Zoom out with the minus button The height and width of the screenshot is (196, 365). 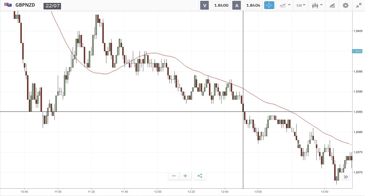[x=174, y=176]
